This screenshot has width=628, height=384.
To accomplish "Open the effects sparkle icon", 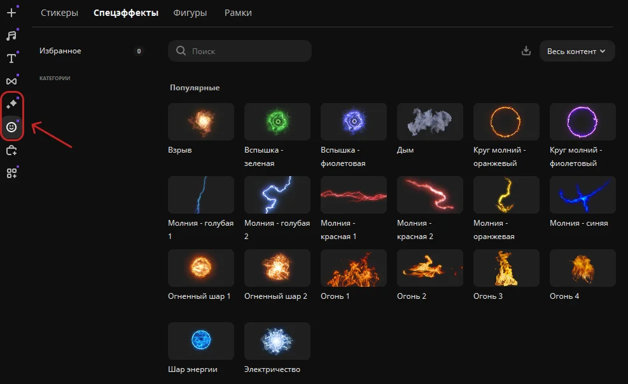I will pos(11,104).
